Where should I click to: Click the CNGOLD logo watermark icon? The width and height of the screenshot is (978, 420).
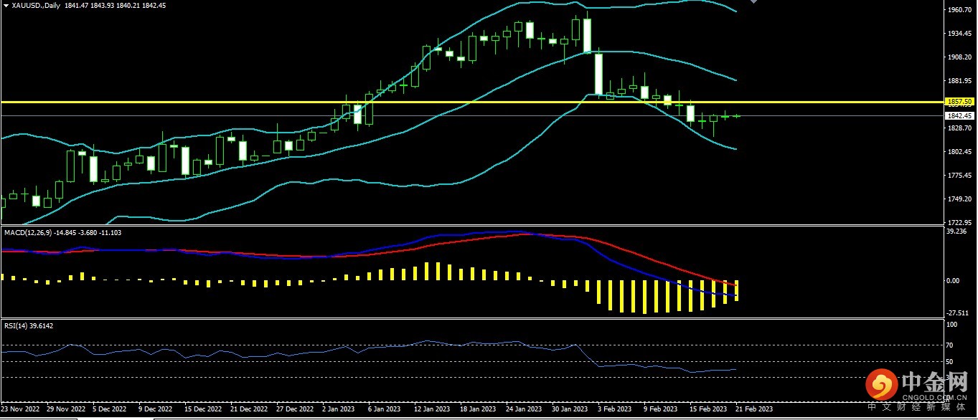click(881, 386)
